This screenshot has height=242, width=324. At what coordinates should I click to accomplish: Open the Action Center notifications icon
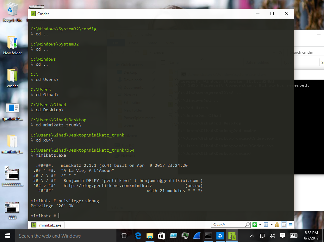pyautogui.click(x=283, y=236)
